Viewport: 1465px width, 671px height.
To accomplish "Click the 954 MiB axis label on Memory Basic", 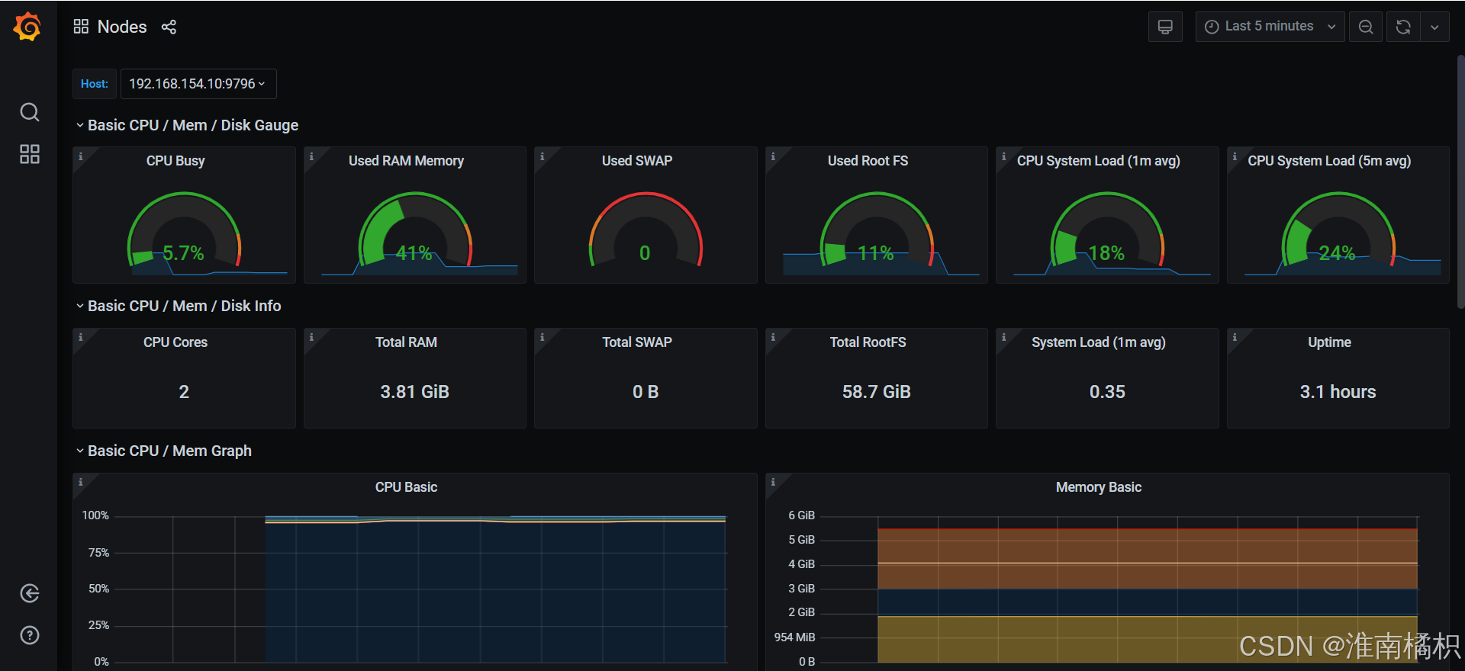I will [x=794, y=637].
